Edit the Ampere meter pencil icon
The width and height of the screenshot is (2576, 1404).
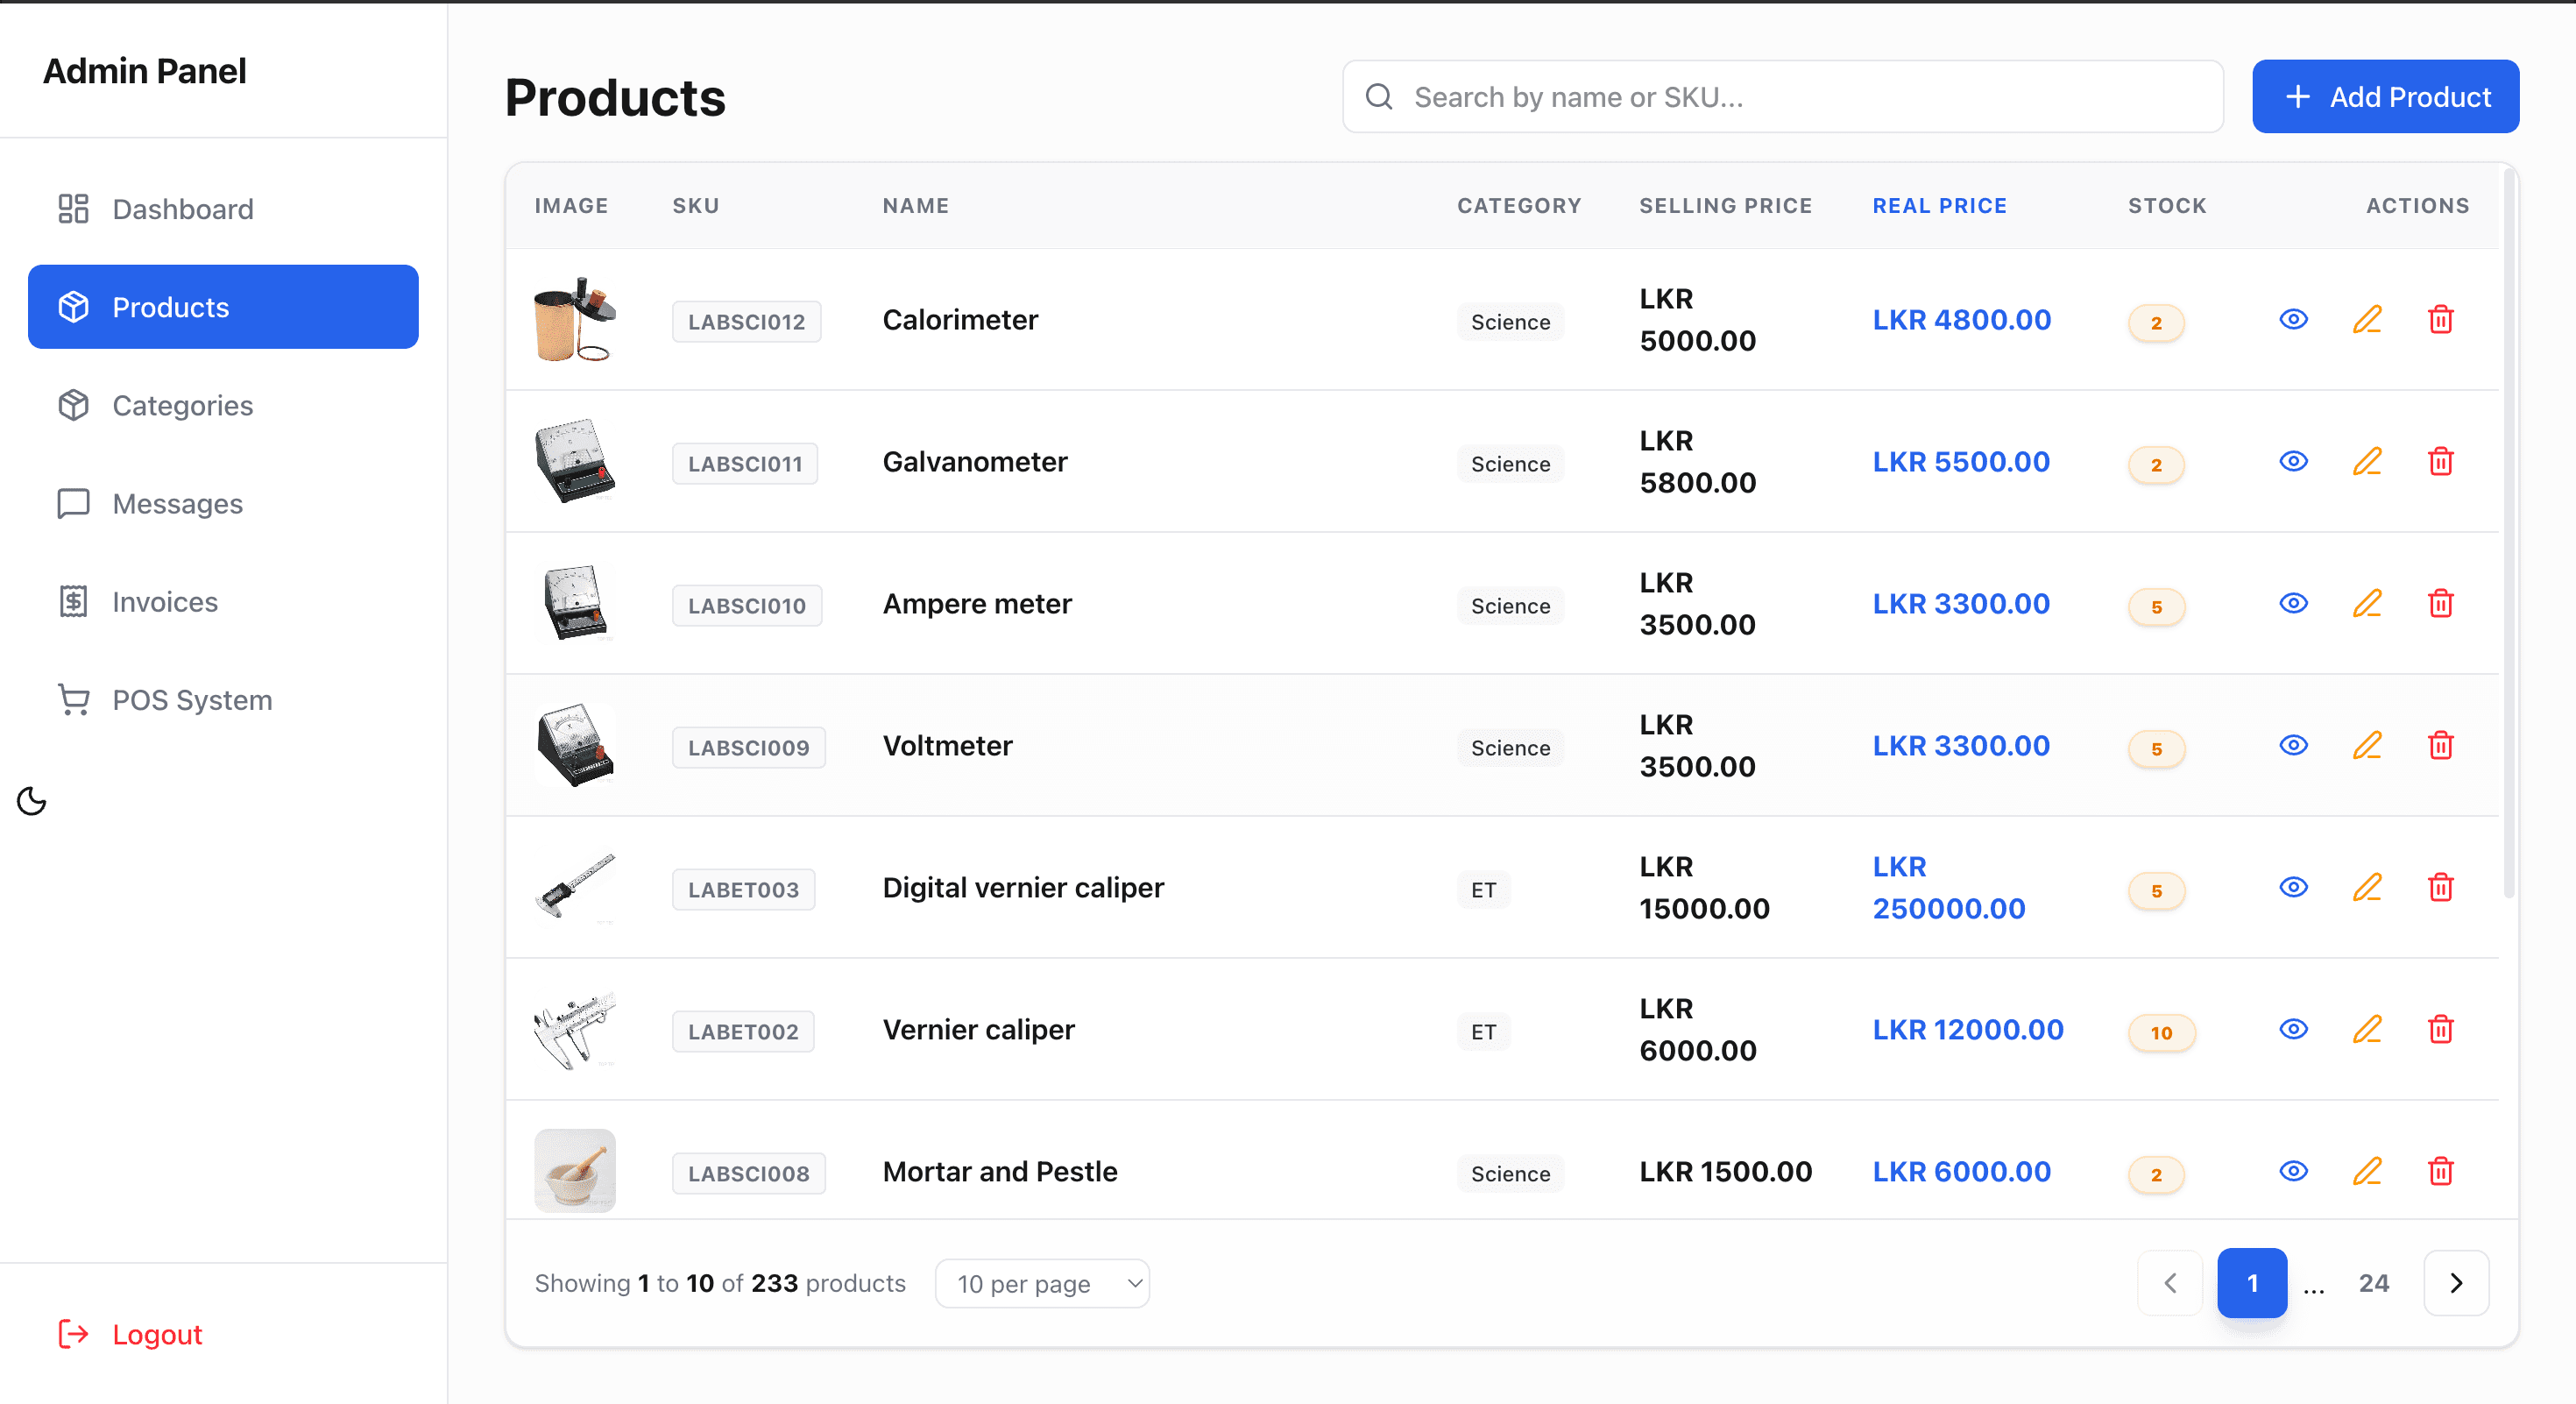tap(2367, 603)
